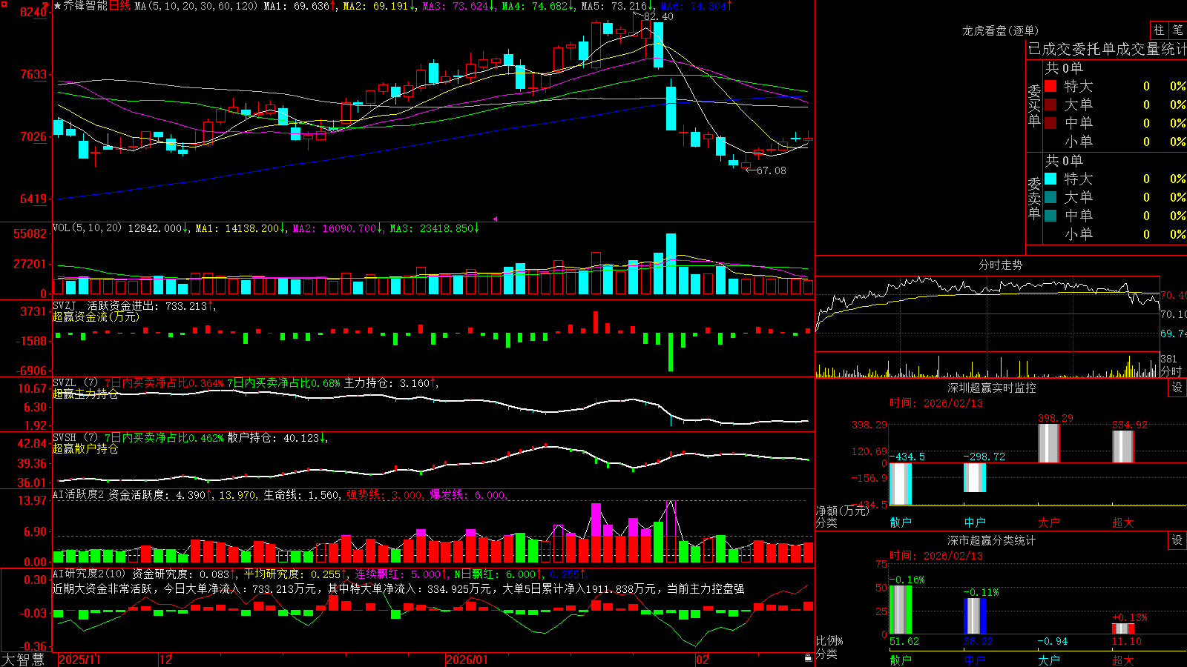Click the 深市超赢分类统计 title
The width and height of the screenshot is (1187, 667).
click(x=992, y=540)
